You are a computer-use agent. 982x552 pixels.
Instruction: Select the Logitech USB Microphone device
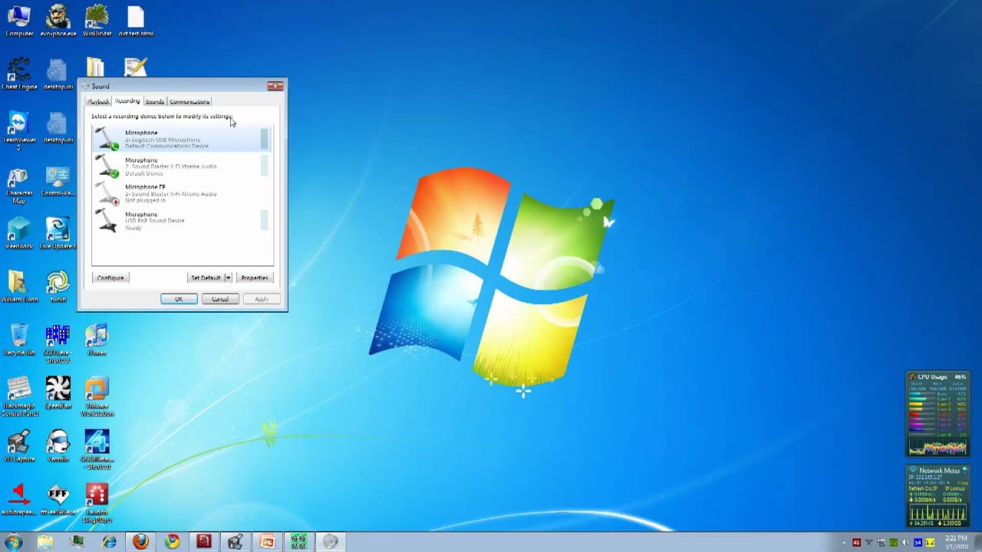(x=182, y=139)
